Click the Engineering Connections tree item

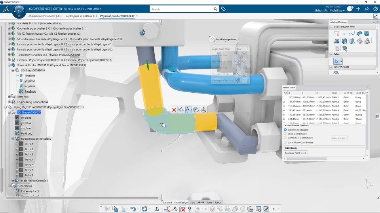32,102
